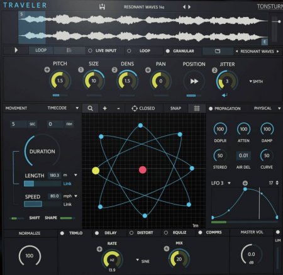Image resolution: width=283 pixels, height=275 pixels.
Task: Enable LIVE INPUT radio option
Action: [x=90, y=50]
